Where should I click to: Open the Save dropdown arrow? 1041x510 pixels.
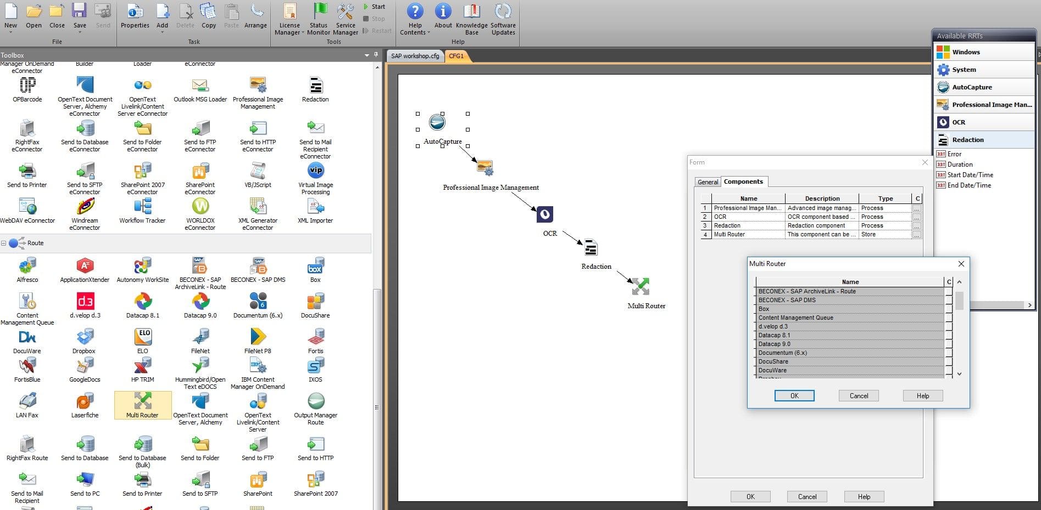point(80,32)
